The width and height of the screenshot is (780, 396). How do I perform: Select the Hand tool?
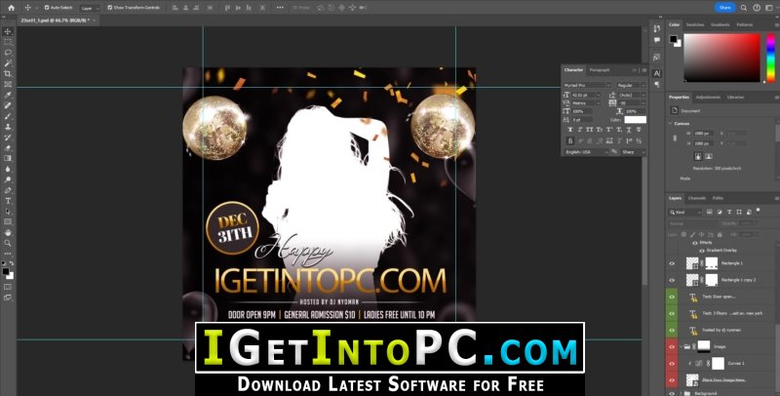click(x=8, y=232)
